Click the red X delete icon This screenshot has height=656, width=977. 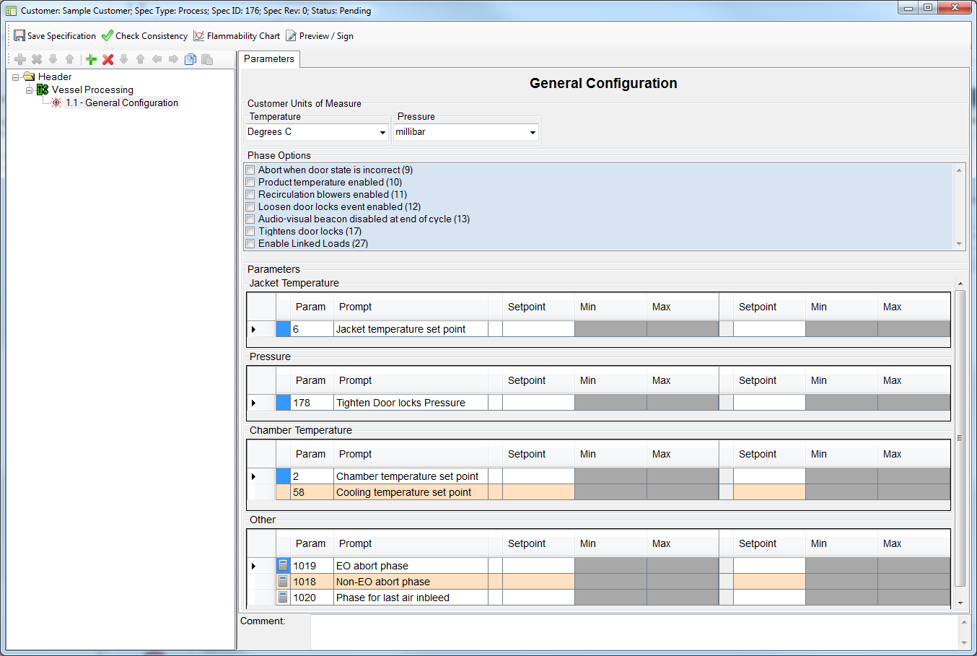108,60
